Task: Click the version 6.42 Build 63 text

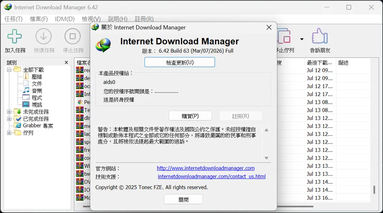Action: (x=188, y=51)
